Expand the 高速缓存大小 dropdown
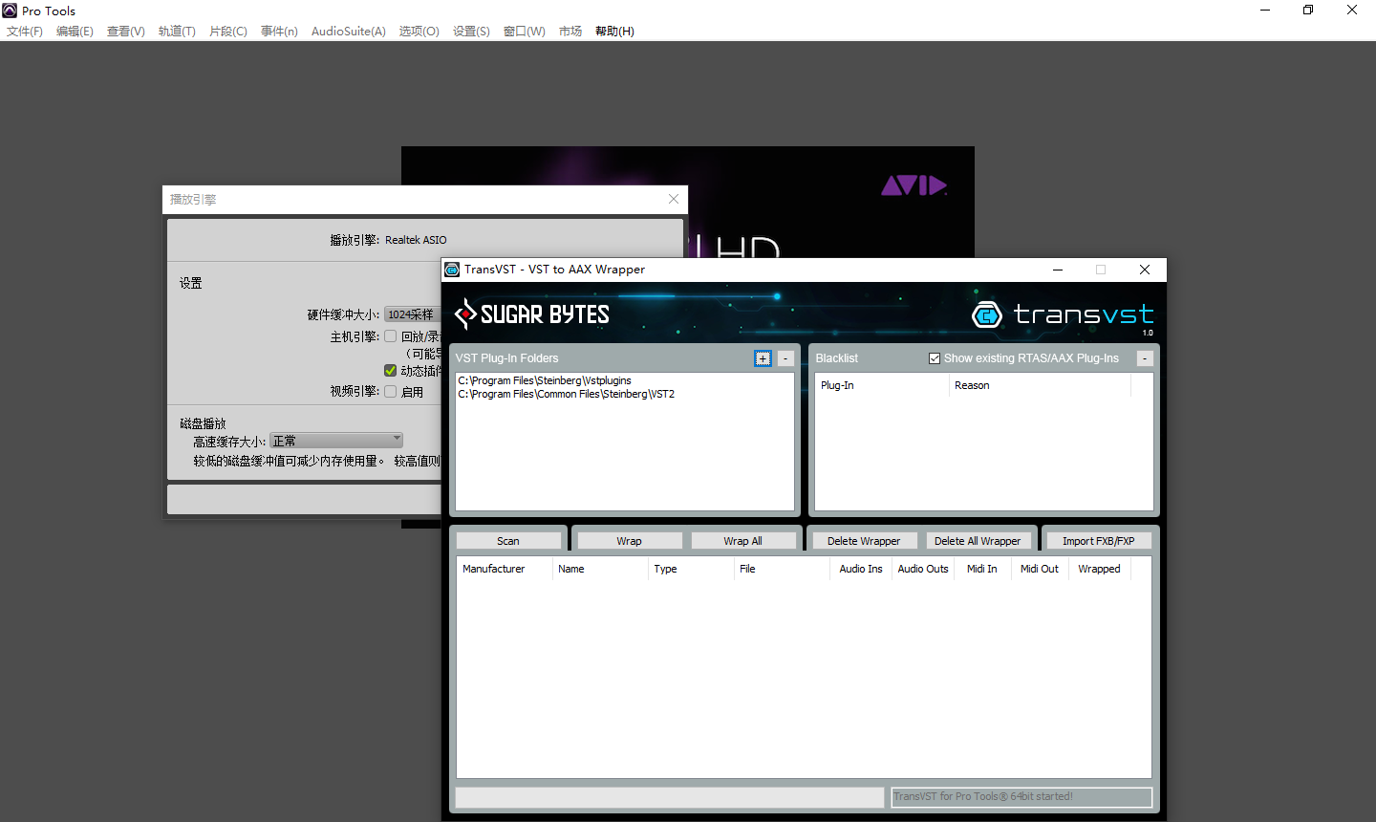This screenshot has height=822, width=1376. pyautogui.click(x=335, y=441)
